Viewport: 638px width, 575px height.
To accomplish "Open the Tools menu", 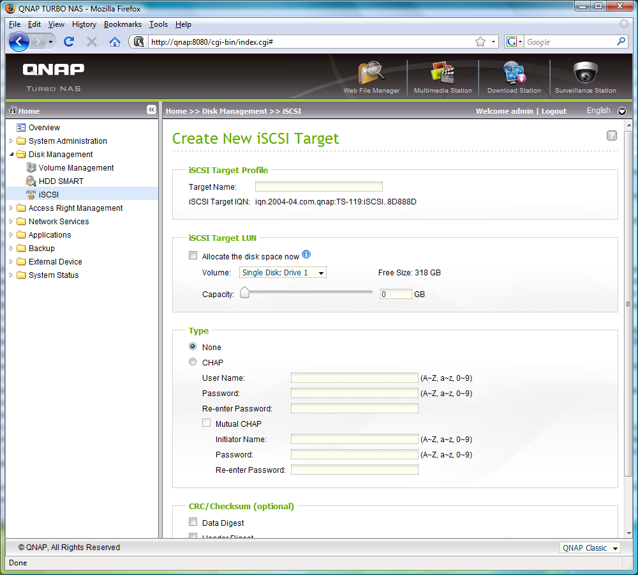I will click(x=158, y=24).
